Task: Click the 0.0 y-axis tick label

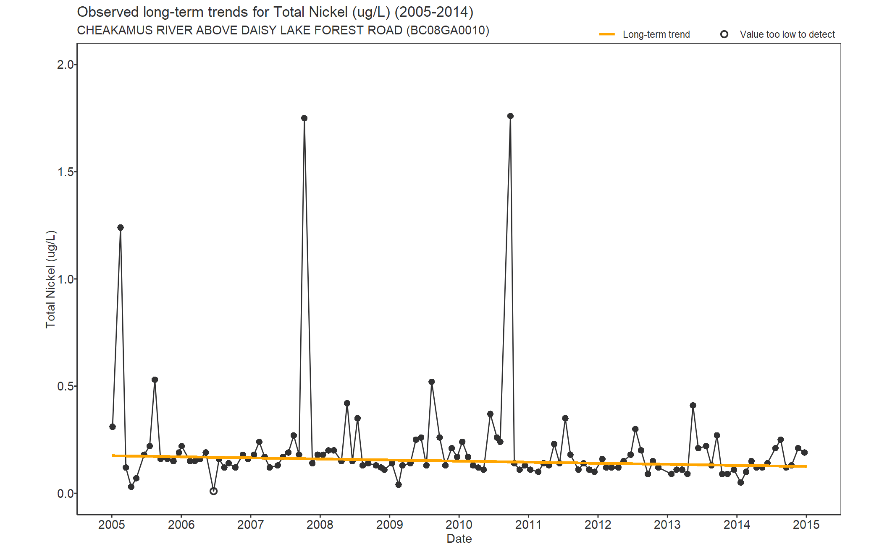Action: coord(66,494)
